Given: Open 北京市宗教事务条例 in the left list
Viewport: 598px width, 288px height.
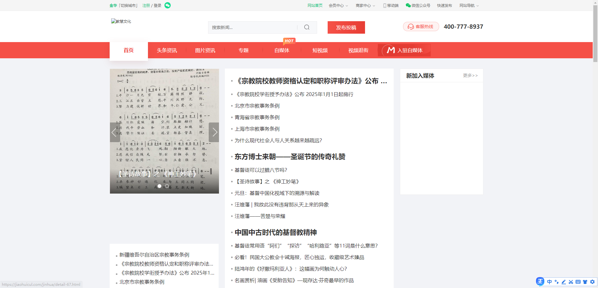Looking at the screenshot, I should [x=142, y=282].
